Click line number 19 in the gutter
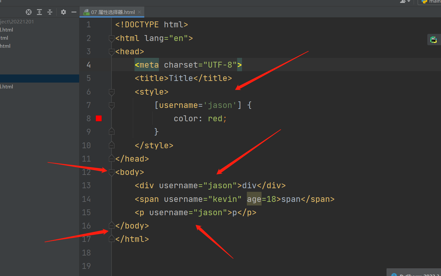 (x=86, y=266)
